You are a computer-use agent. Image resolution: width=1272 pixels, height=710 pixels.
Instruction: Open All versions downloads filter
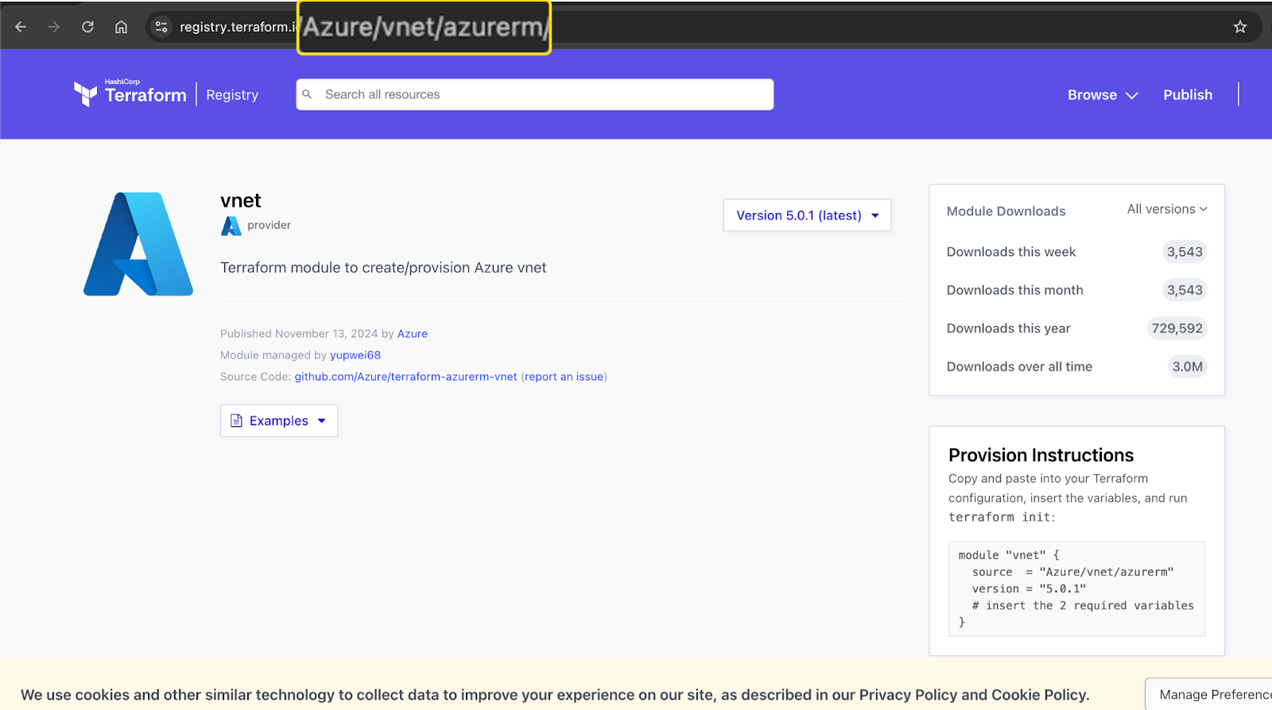pyautogui.click(x=1167, y=209)
